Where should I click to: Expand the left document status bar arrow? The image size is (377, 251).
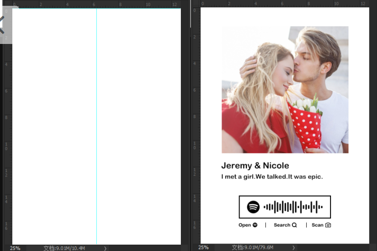coord(105,248)
